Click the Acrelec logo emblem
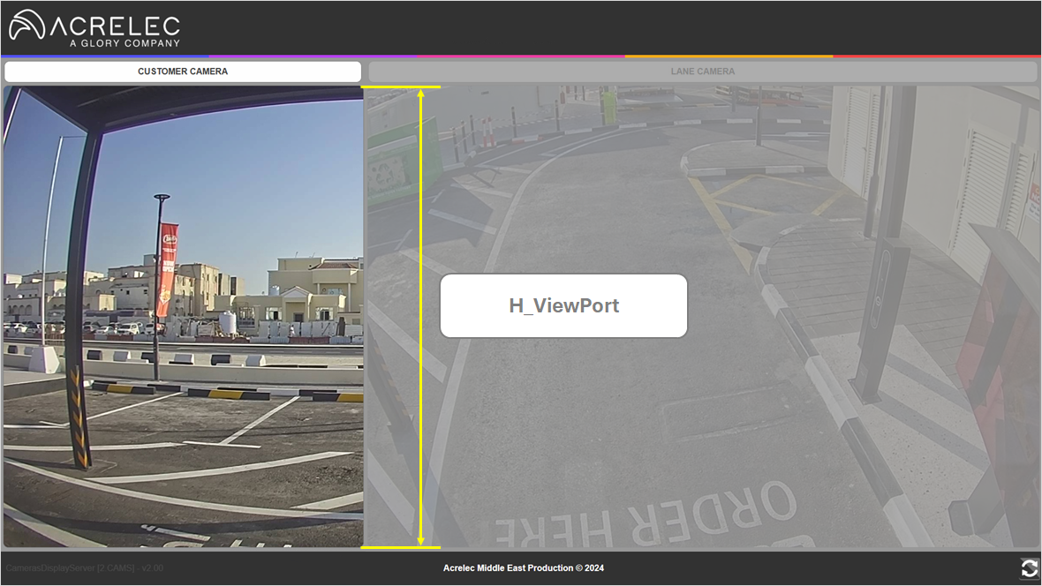This screenshot has height=586, width=1042. 26,25
